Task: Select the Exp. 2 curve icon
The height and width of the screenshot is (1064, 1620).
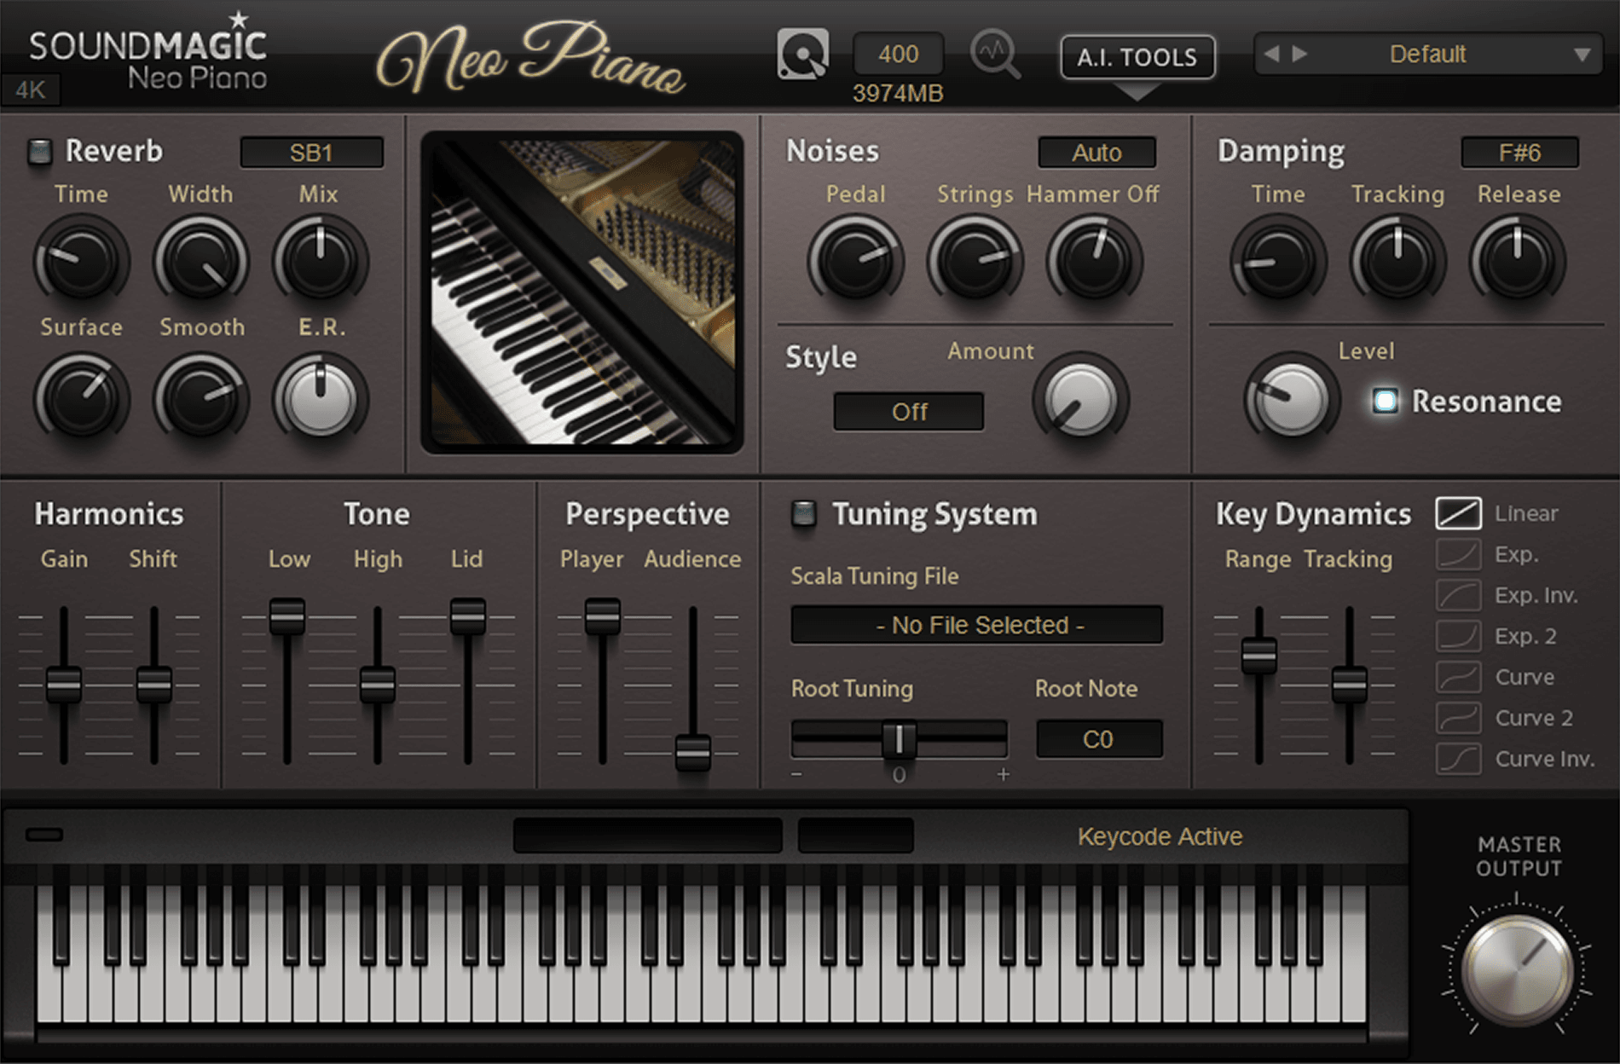Action: click(x=1458, y=636)
